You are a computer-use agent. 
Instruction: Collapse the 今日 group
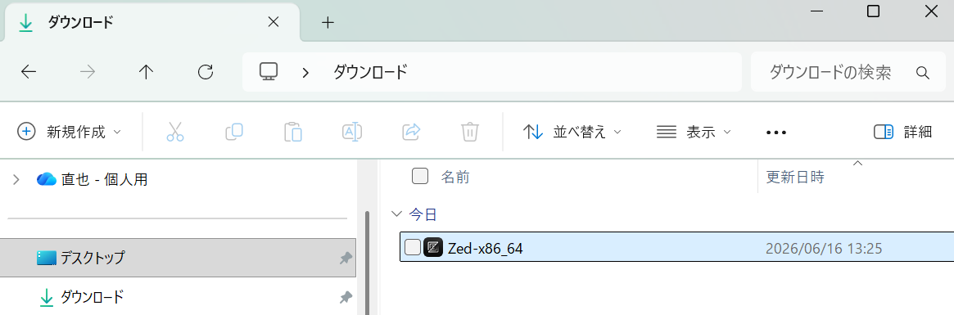[396, 214]
